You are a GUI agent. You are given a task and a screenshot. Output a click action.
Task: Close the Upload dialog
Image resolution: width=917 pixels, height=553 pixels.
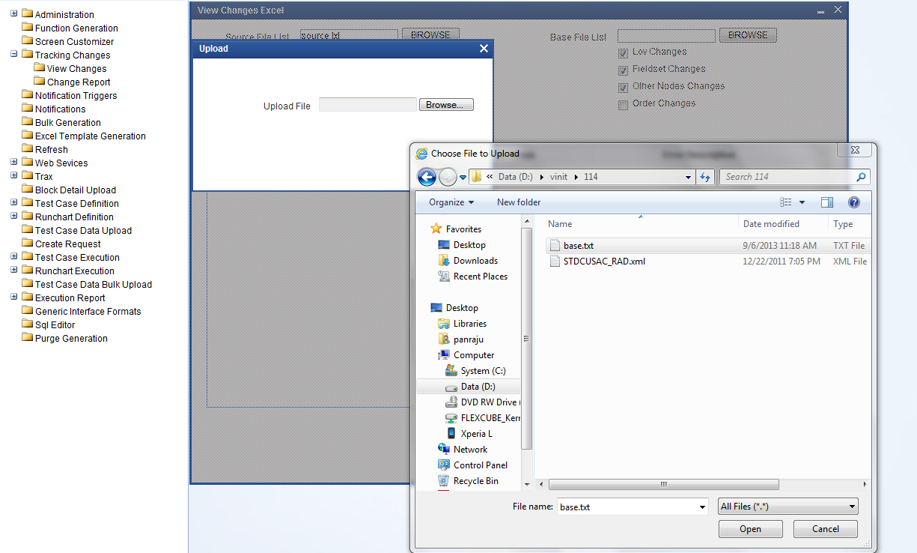484,49
